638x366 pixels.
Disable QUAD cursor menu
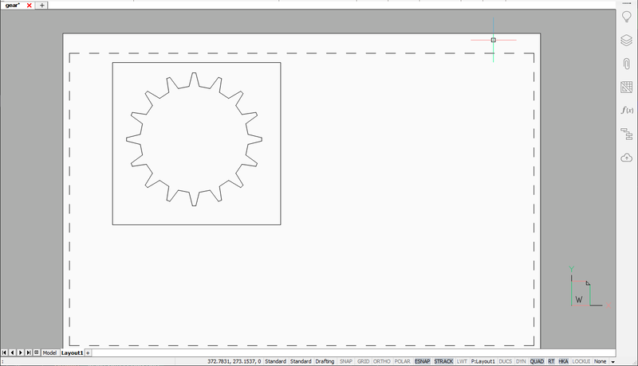[537, 361]
